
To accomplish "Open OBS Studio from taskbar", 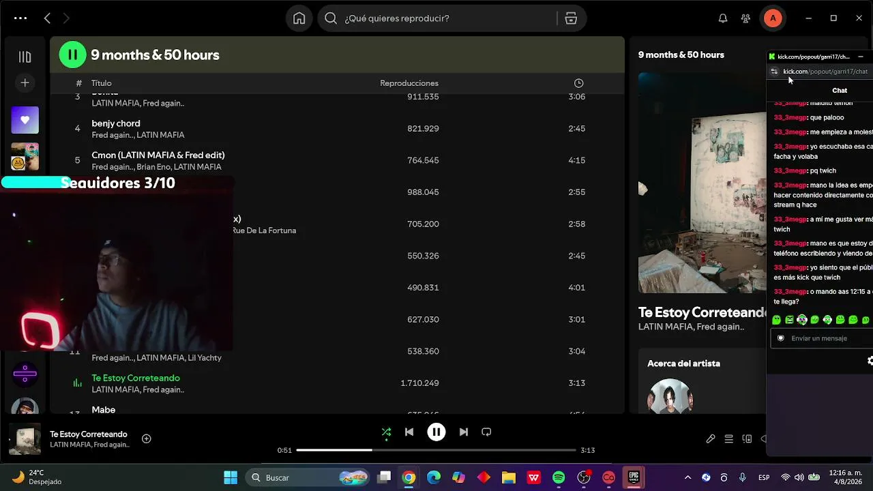I will 584,477.
